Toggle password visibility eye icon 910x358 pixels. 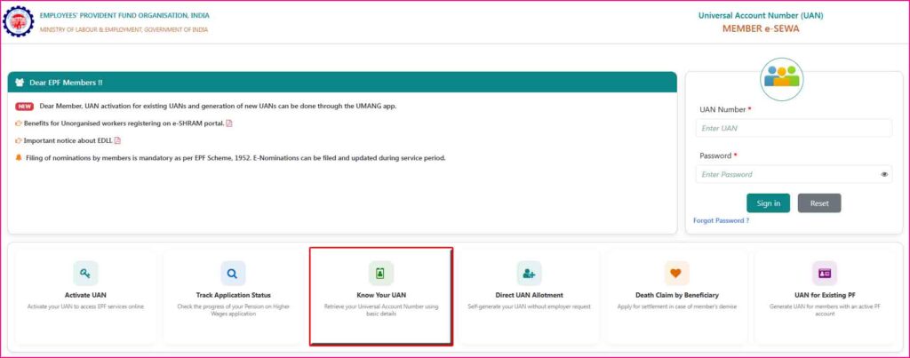click(884, 175)
